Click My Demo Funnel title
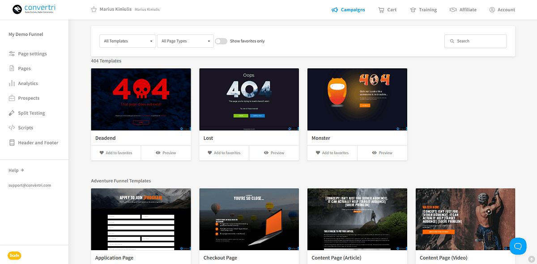Viewport: 537px width, 264px height. [26, 34]
